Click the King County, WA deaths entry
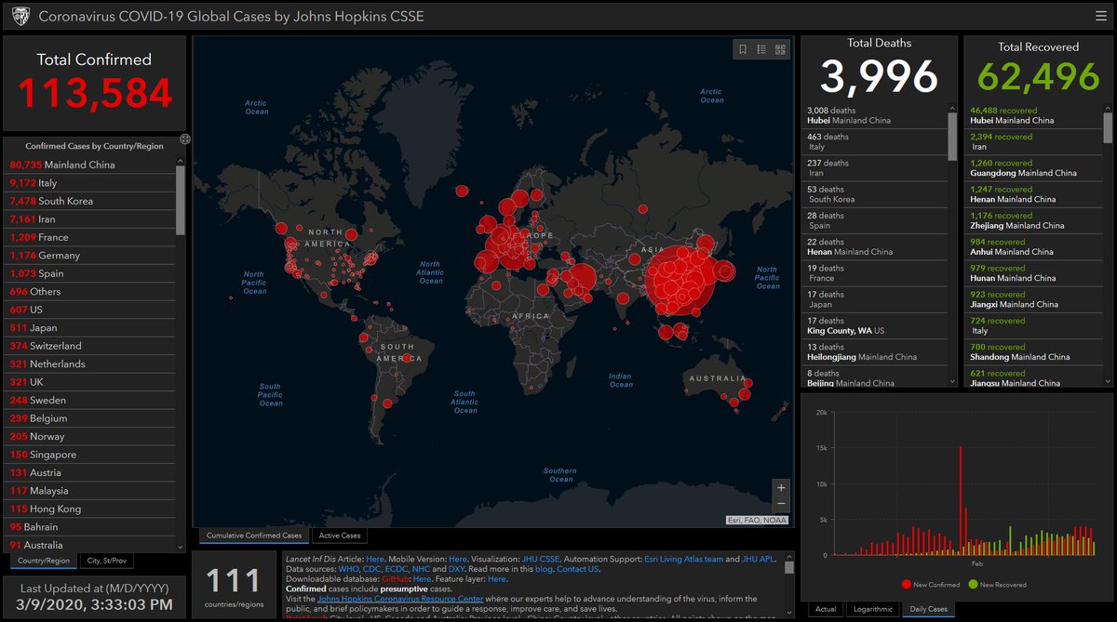 875,325
